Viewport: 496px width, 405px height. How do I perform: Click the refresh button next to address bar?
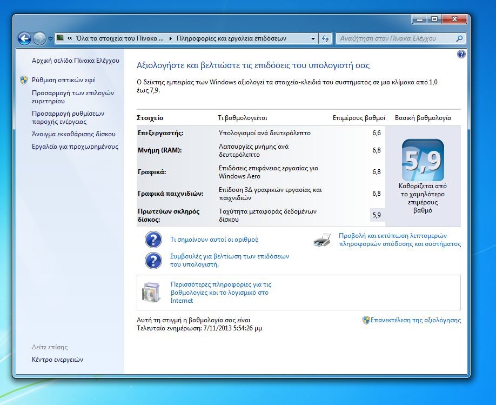tap(325, 38)
